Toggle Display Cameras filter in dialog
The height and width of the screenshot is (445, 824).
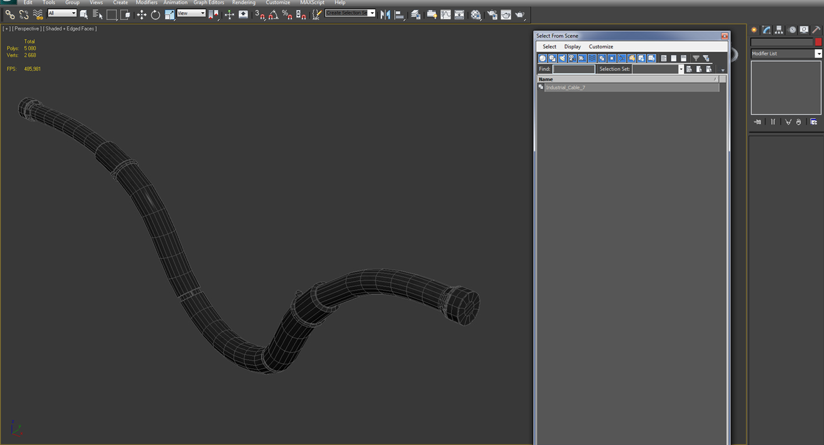tap(572, 58)
